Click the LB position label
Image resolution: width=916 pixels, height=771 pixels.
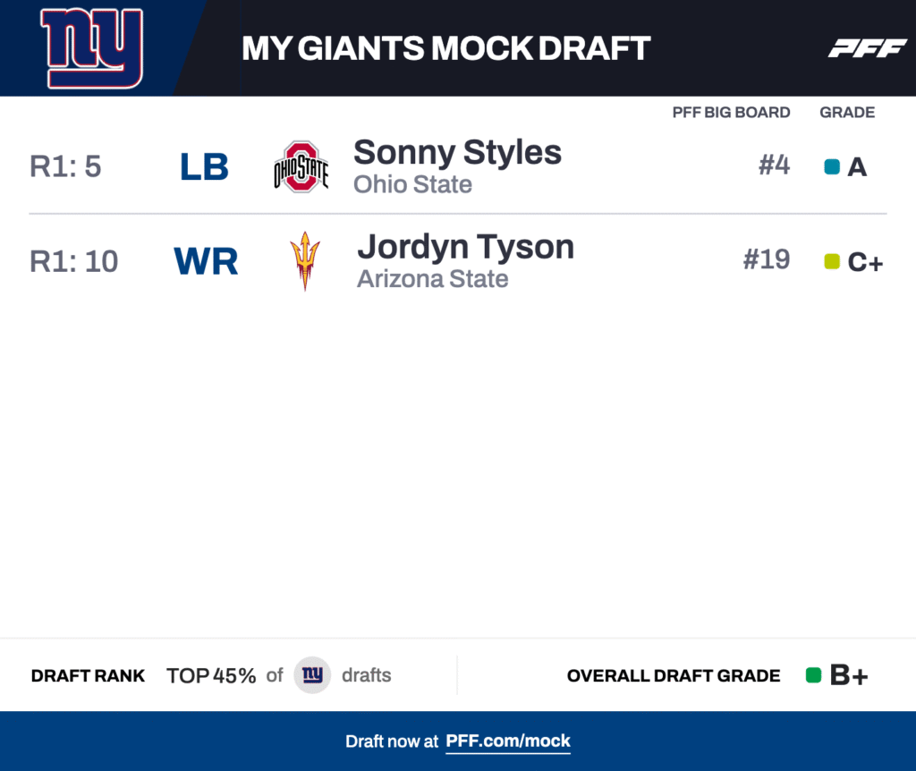pos(204,167)
